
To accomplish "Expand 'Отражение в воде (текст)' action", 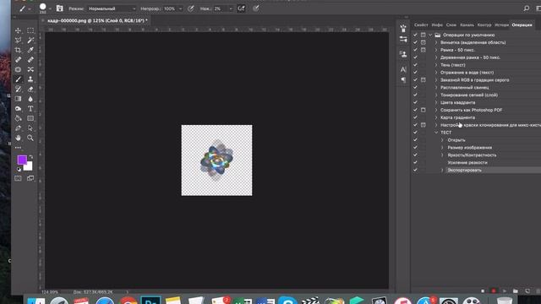I will pos(436,73).
